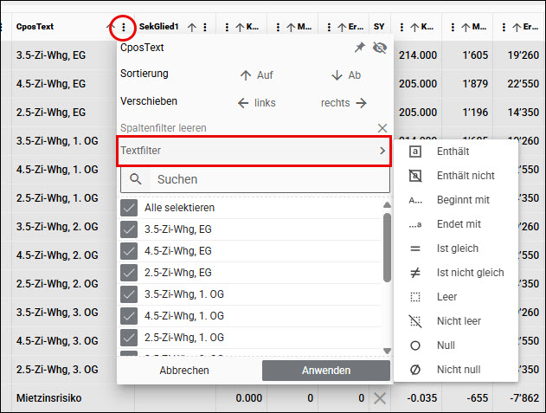Image resolution: width=546 pixels, height=413 pixels.
Task: Click the magnifier search icon
Action: [x=136, y=179]
